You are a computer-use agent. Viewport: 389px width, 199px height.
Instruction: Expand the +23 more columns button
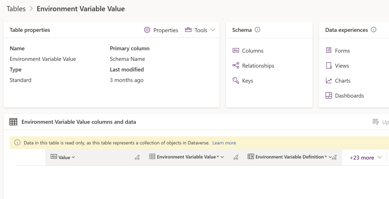click(x=365, y=158)
